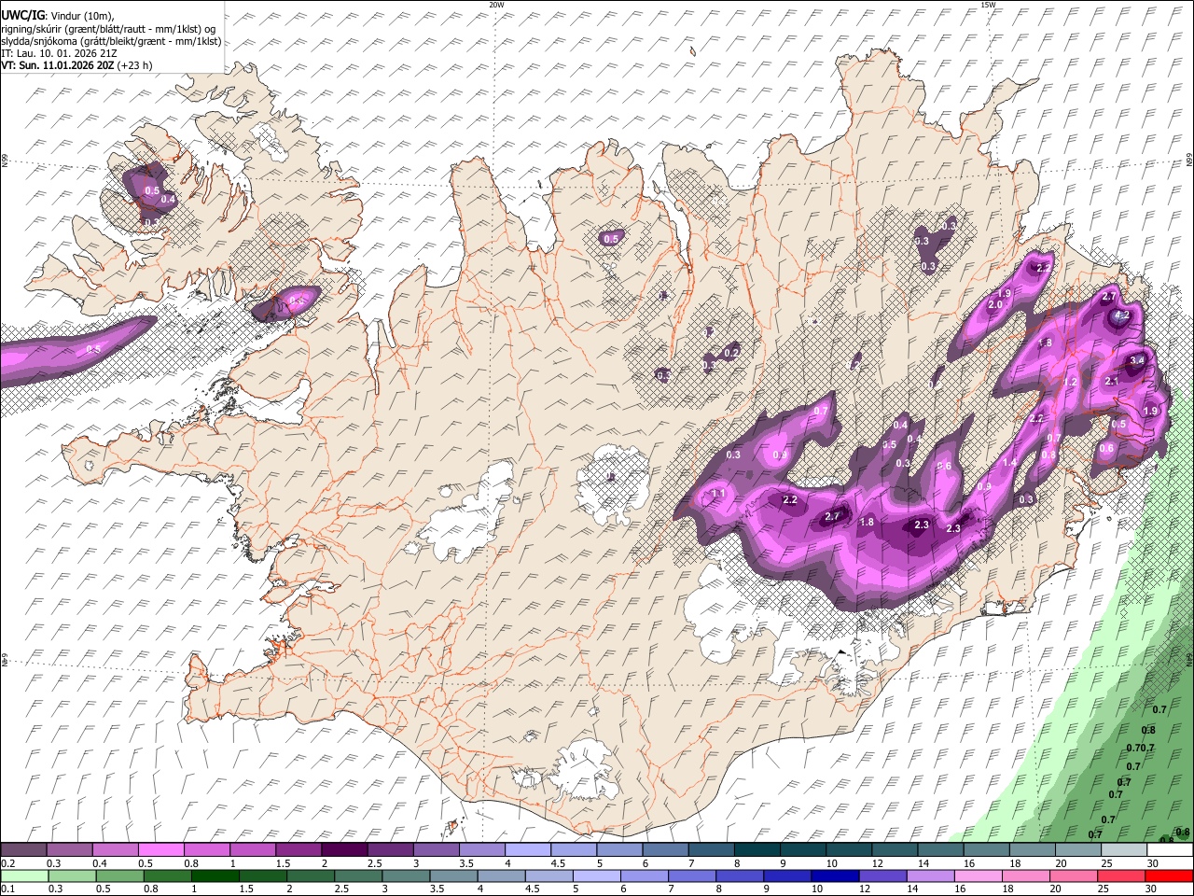Select snow scale swatch between 1 and 1.5

tap(252, 850)
